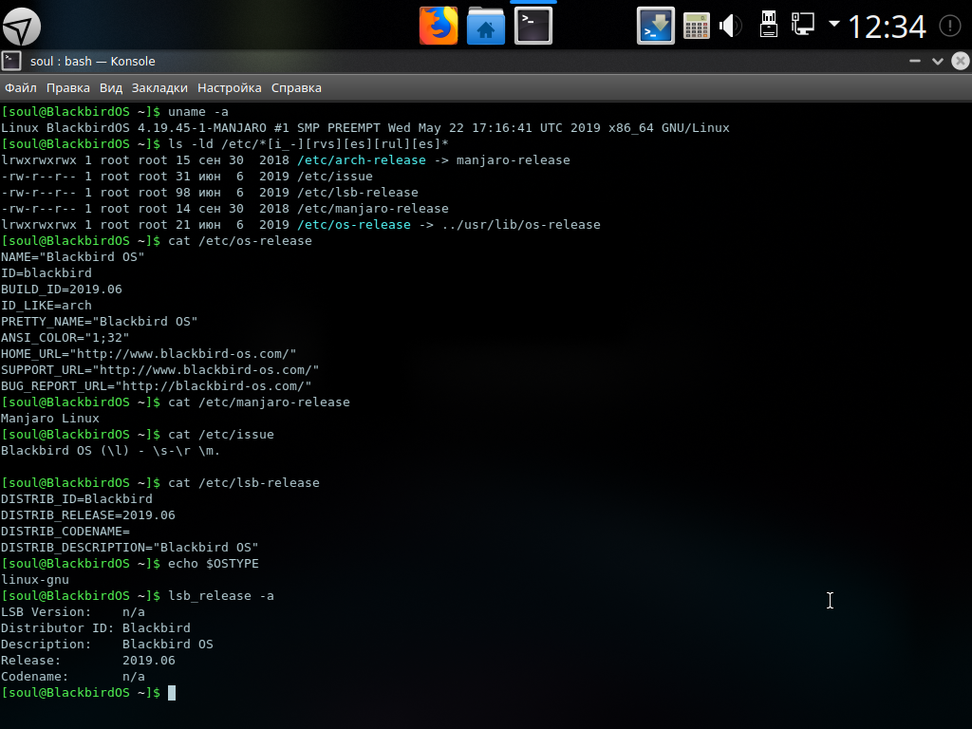
Task: Launch Firefox from the top panel
Action: 439,26
